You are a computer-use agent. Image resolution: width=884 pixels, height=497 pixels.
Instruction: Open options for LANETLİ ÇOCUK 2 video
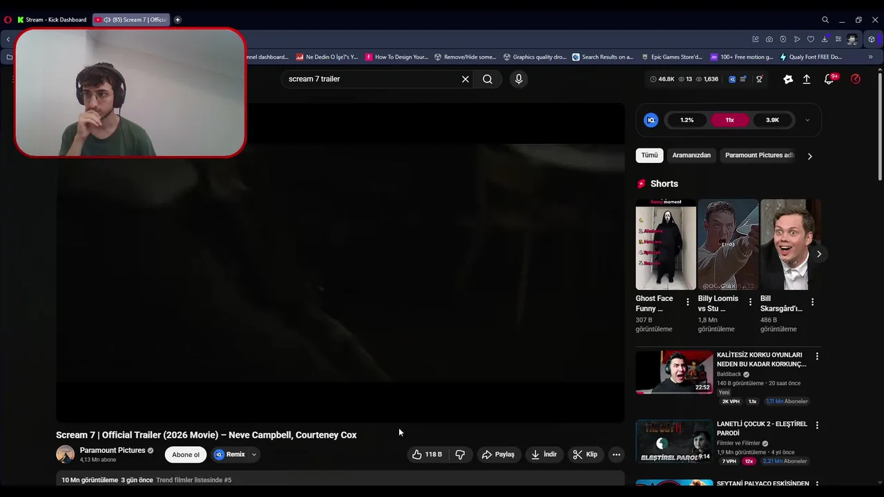click(x=817, y=425)
